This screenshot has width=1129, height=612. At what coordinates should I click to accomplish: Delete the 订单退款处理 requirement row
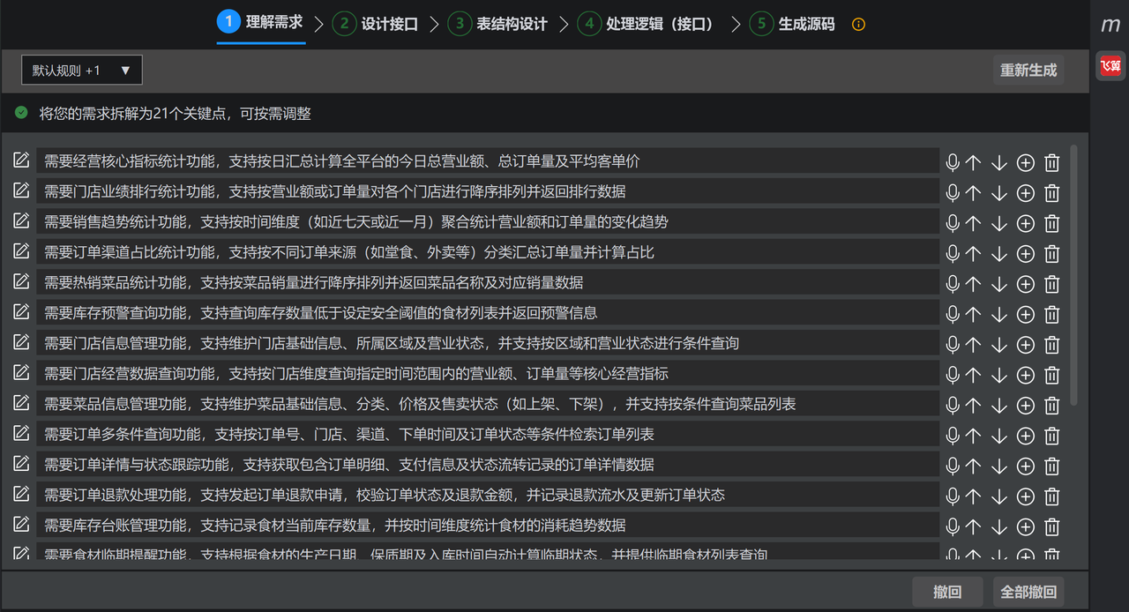tap(1051, 496)
